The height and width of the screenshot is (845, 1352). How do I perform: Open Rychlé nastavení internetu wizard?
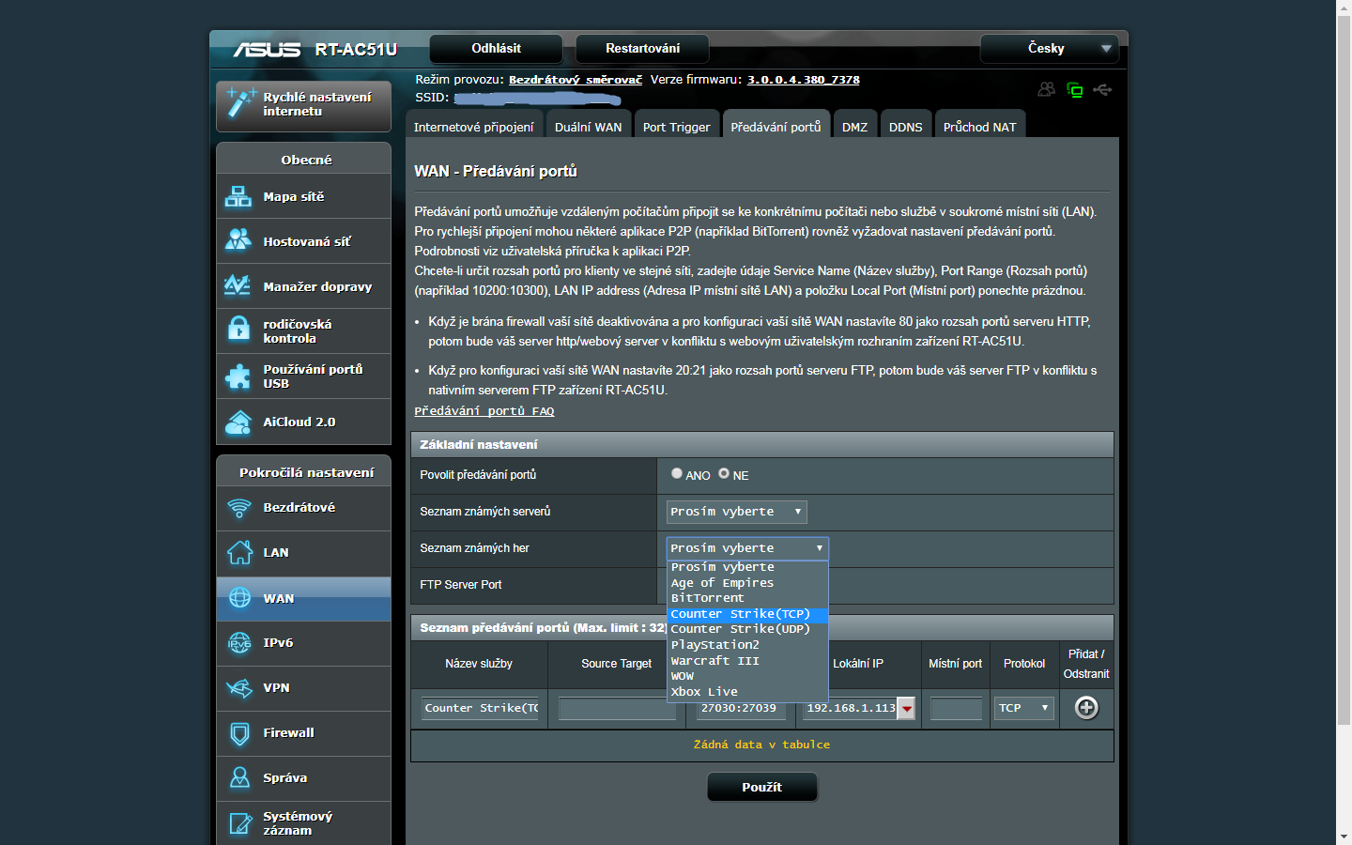point(303,104)
